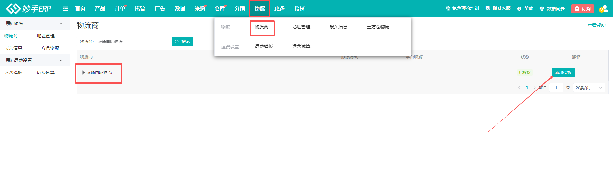Click the 帮助 help icon
613x172 pixels.
[525, 9]
